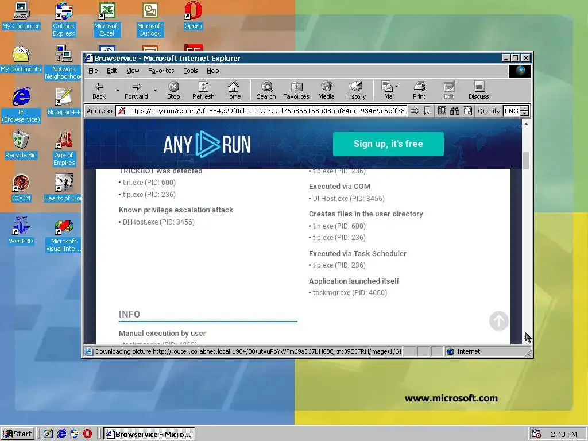Open Microsoft Excel desktop icon
This screenshot has height=441, width=588.
click(x=107, y=20)
